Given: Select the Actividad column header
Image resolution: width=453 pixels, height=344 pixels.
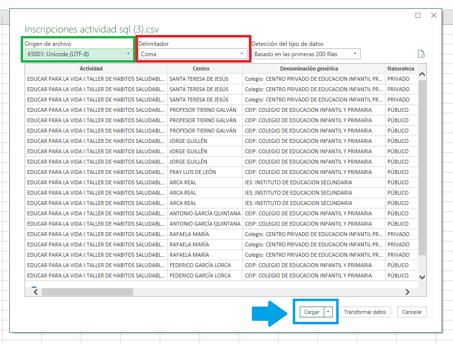Looking at the screenshot, I should (91, 69).
